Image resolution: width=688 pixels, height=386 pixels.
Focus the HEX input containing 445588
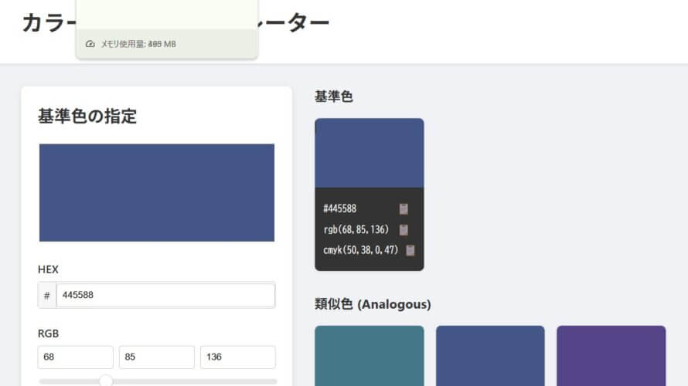(x=165, y=296)
